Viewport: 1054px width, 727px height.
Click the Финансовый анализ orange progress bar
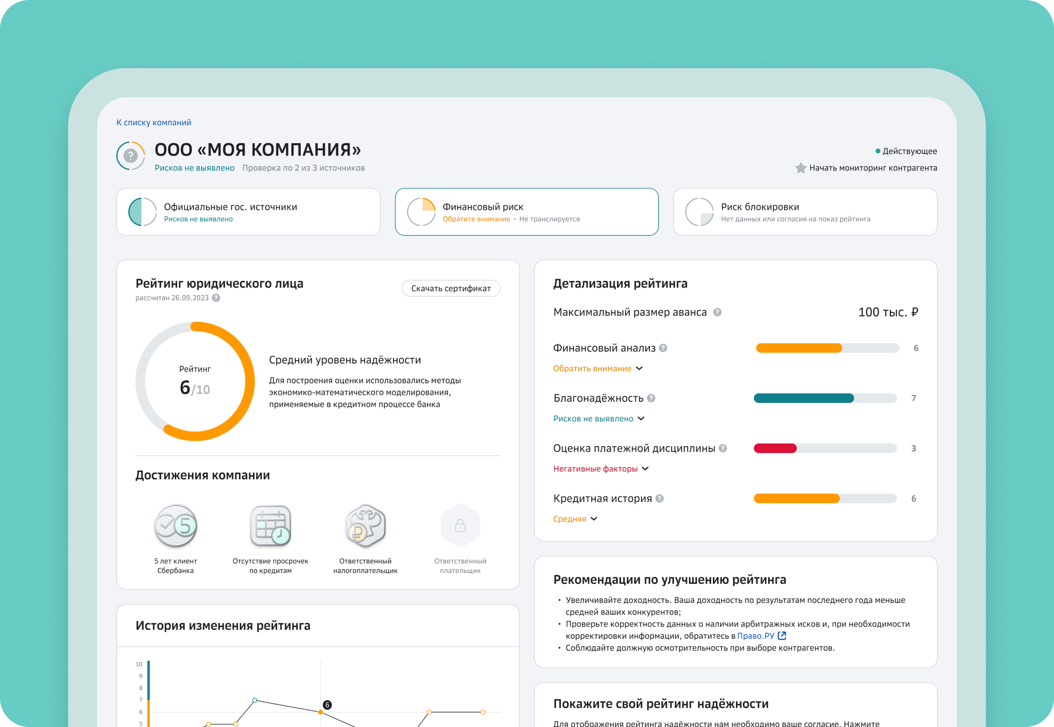click(x=828, y=348)
